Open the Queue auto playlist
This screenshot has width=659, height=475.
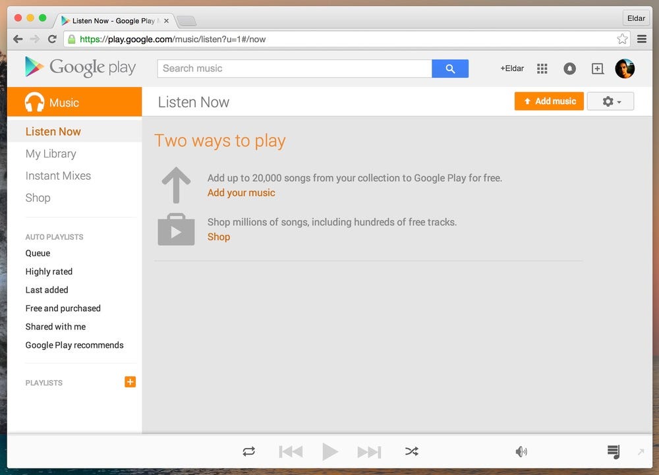(38, 253)
